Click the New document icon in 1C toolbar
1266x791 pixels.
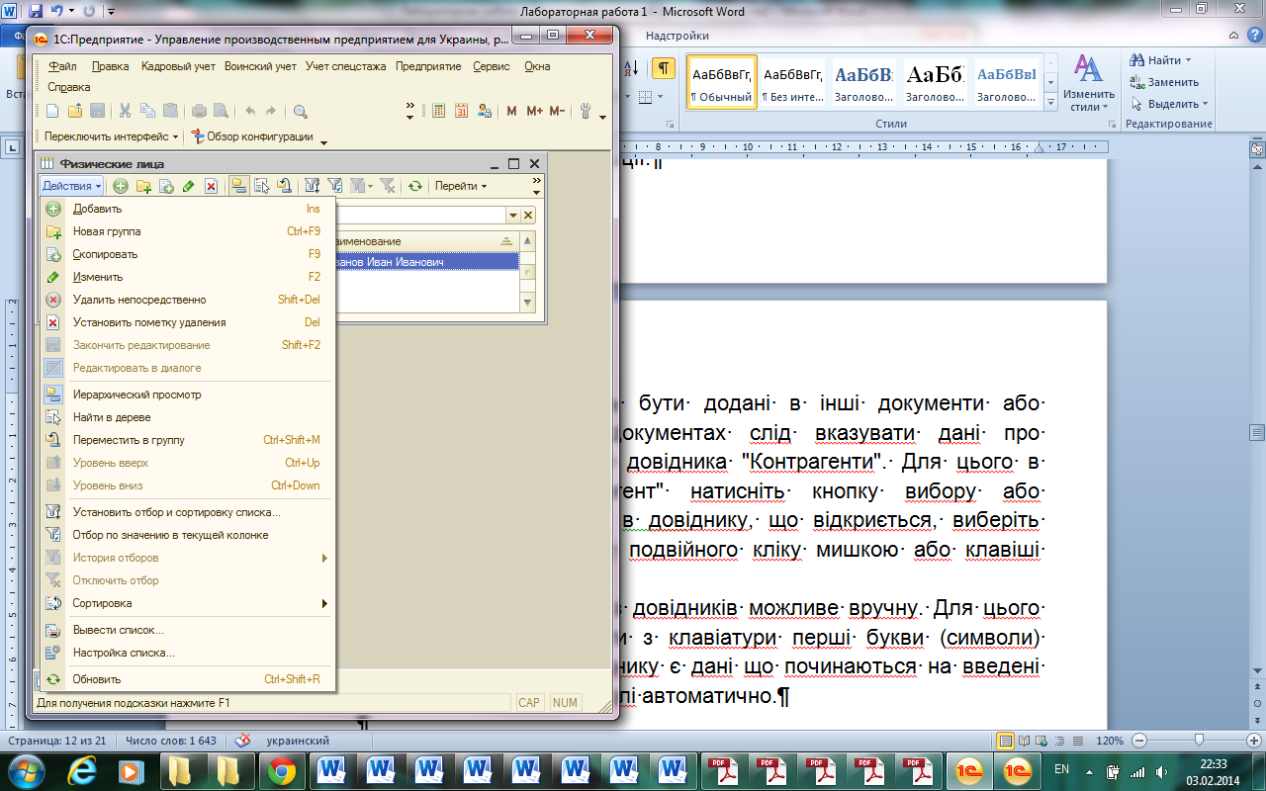tap(53, 111)
